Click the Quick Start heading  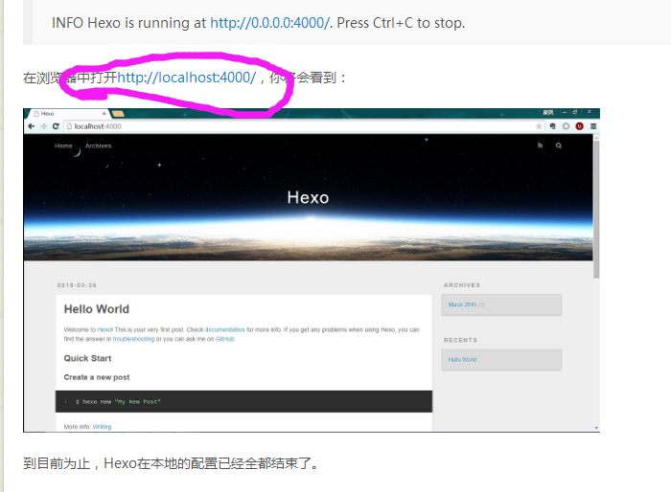click(x=87, y=358)
